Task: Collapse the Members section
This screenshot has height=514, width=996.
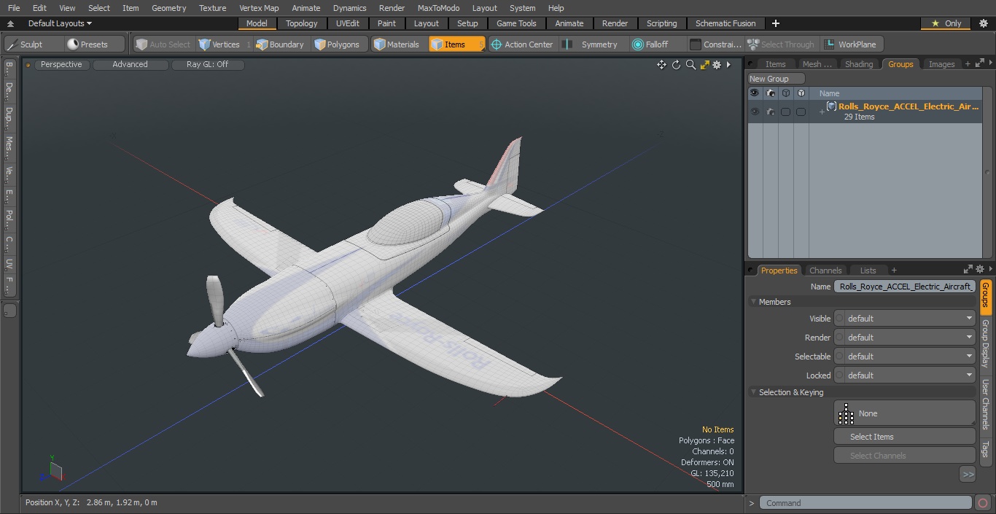Action: coord(753,302)
